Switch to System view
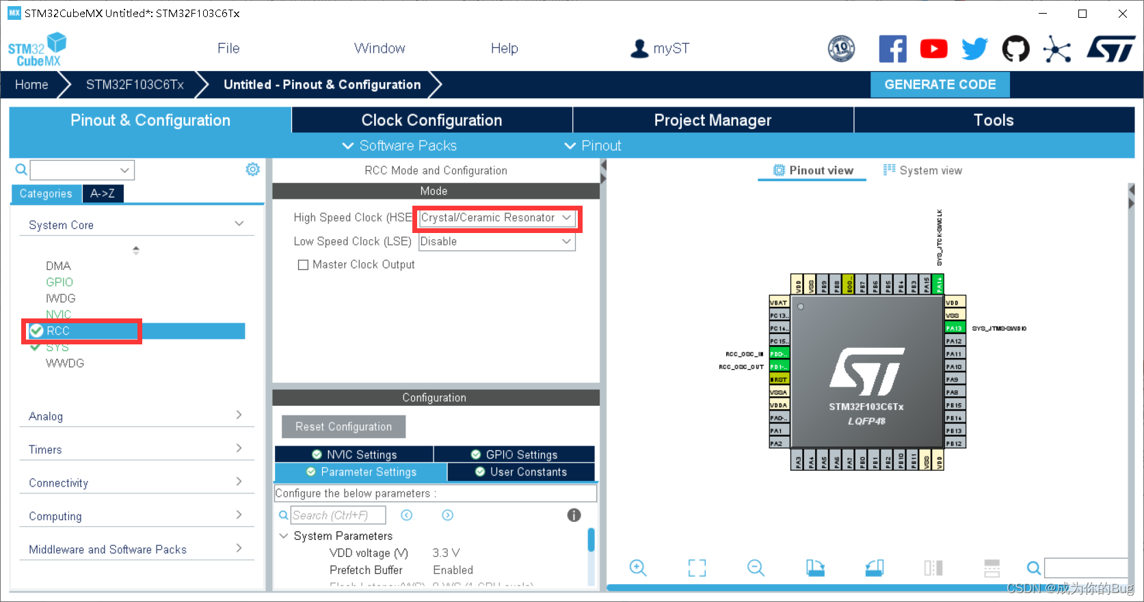The height and width of the screenshot is (602, 1144). (x=922, y=170)
